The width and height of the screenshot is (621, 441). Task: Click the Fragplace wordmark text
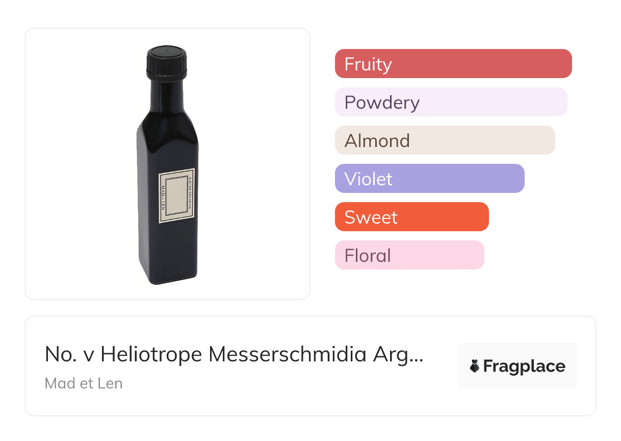pos(524,366)
